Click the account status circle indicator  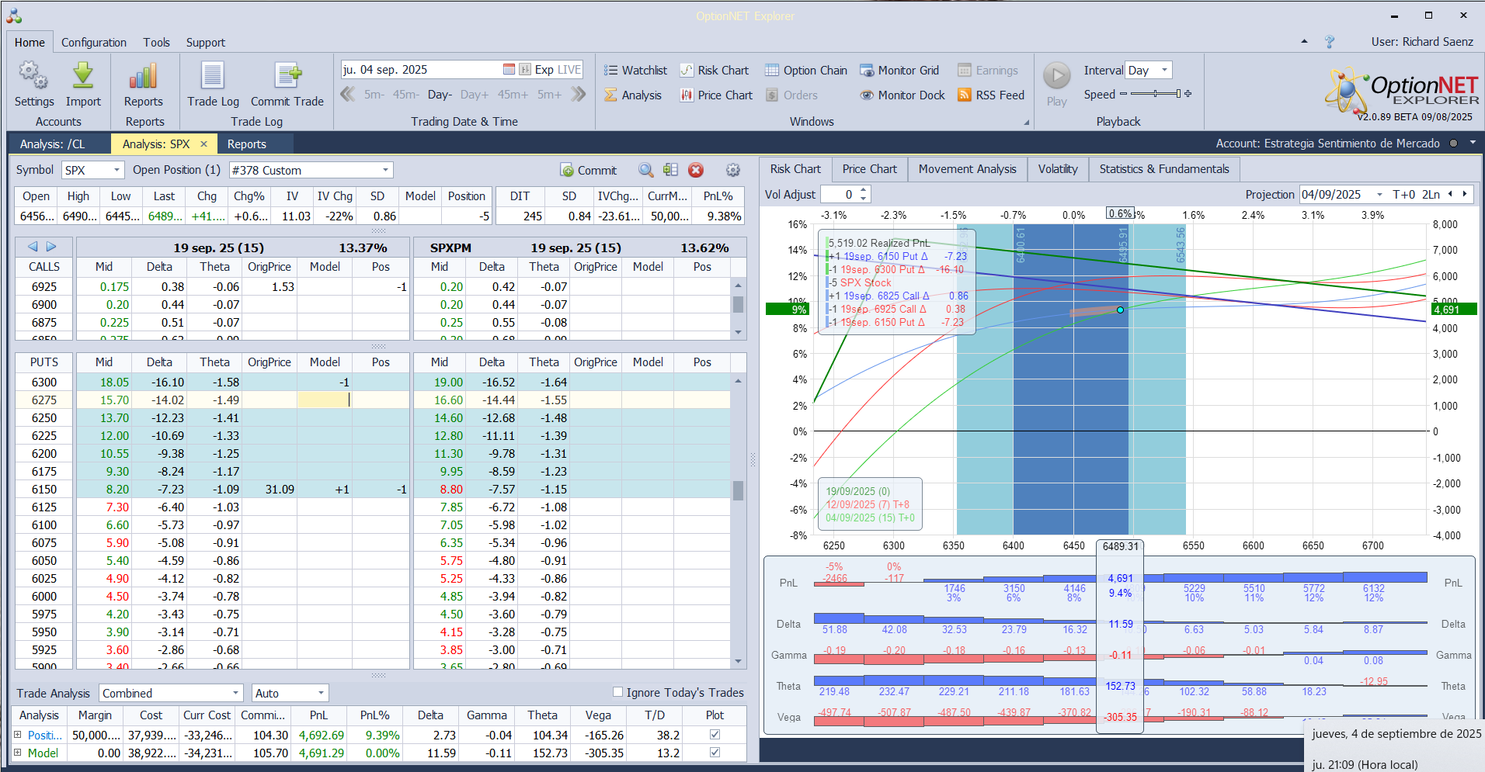pos(1453,144)
